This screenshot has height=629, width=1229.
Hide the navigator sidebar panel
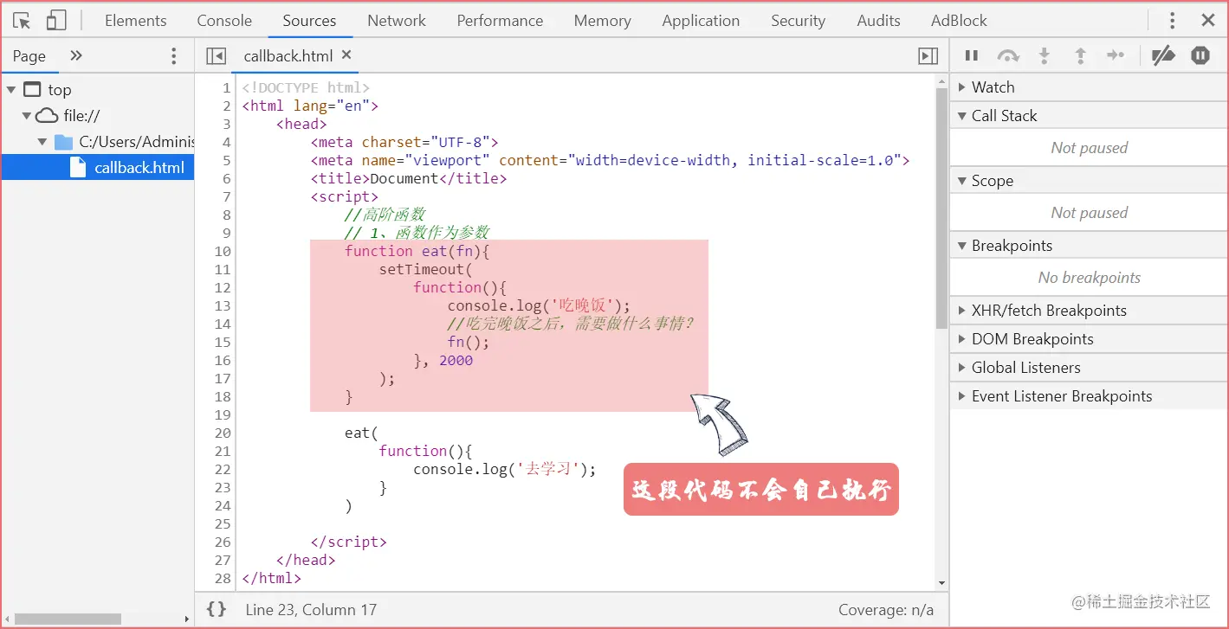pos(215,55)
